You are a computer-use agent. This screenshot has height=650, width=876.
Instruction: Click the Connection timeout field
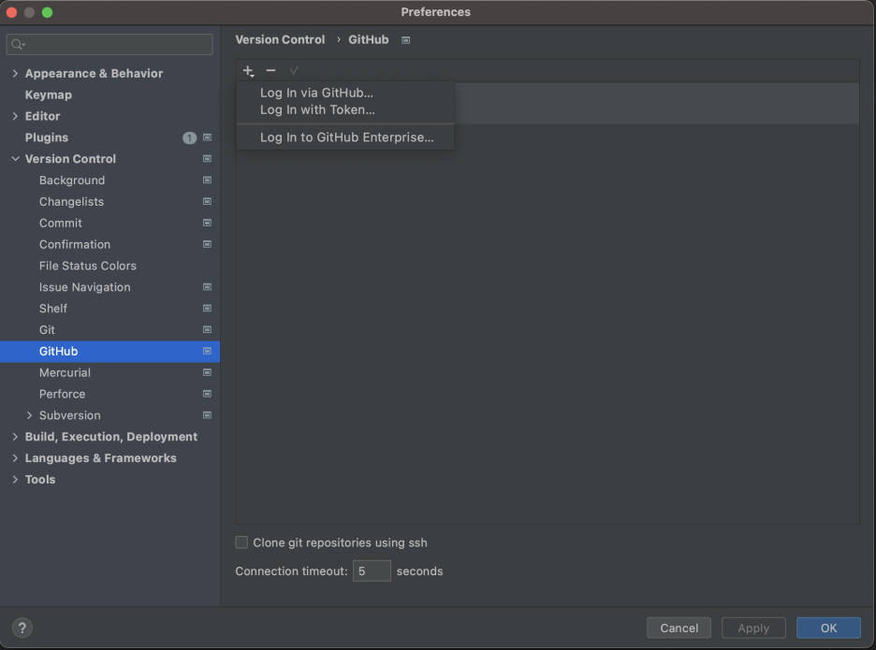pos(372,571)
